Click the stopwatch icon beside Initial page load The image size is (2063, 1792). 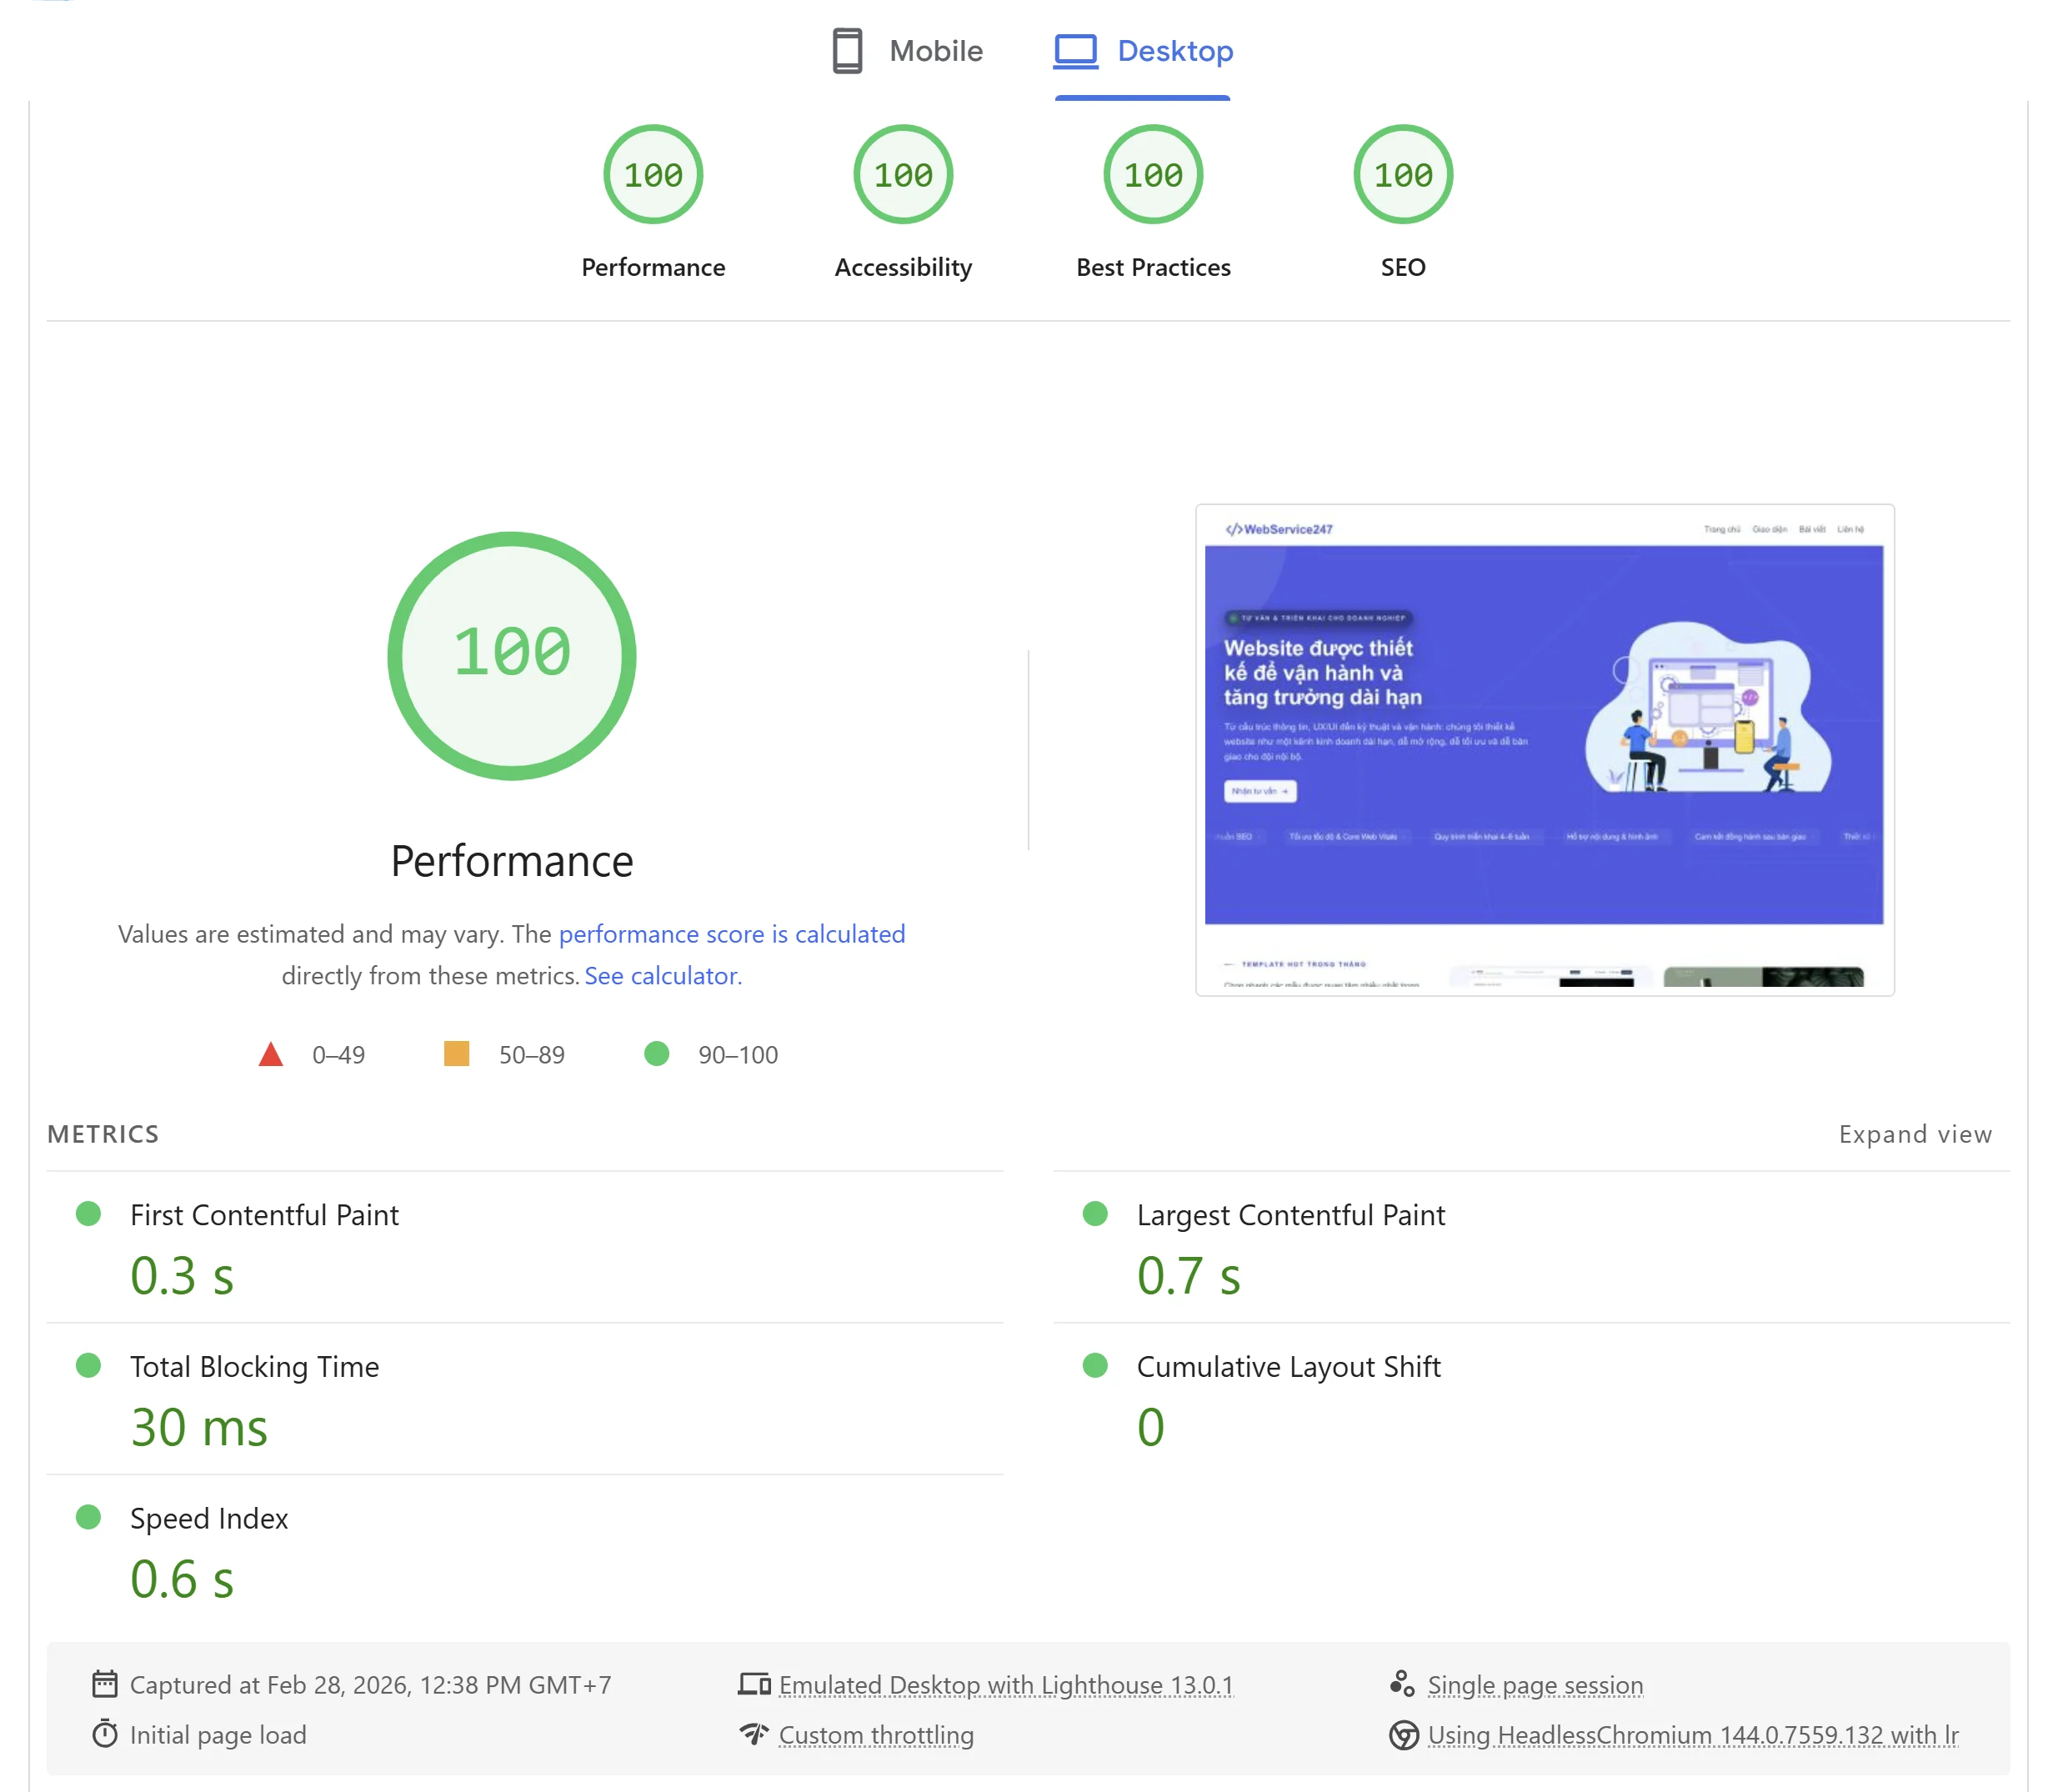[x=104, y=1734]
